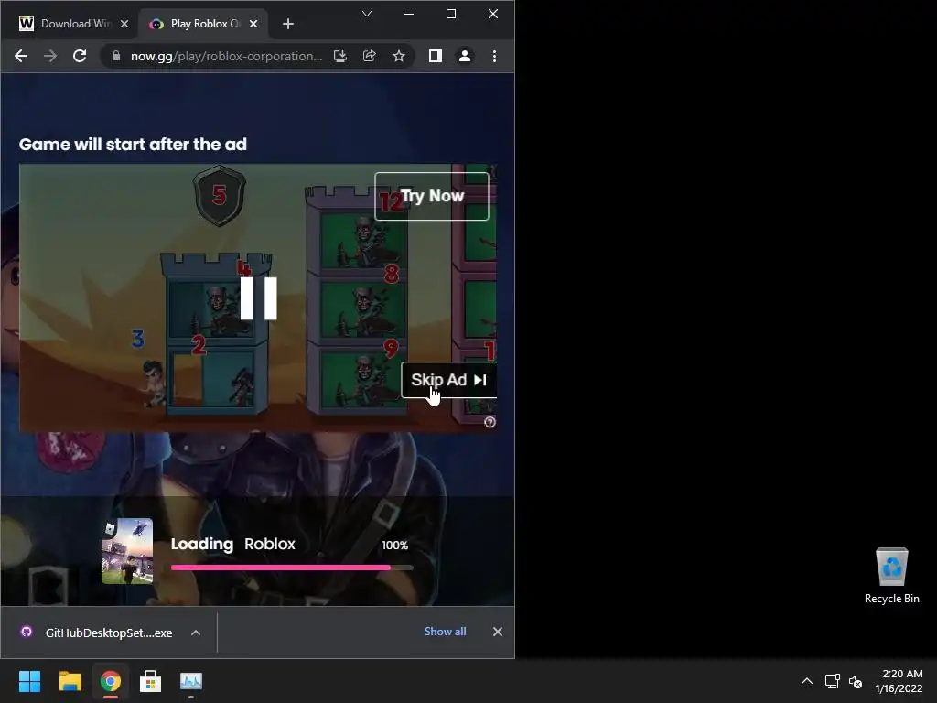The width and height of the screenshot is (937, 703).
Task: Reload the now.gg page
Action: pos(80,56)
